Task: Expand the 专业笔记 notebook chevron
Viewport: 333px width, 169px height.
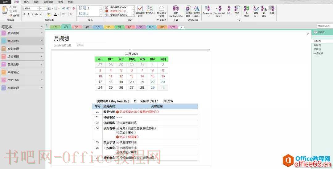Action: 42,49
